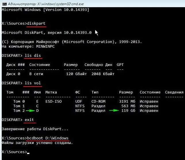The image size is (185, 160).
Task: Select the 'Microsoft Windows [Version 10.0.14393]' line
Action: [x=45, y=10]
